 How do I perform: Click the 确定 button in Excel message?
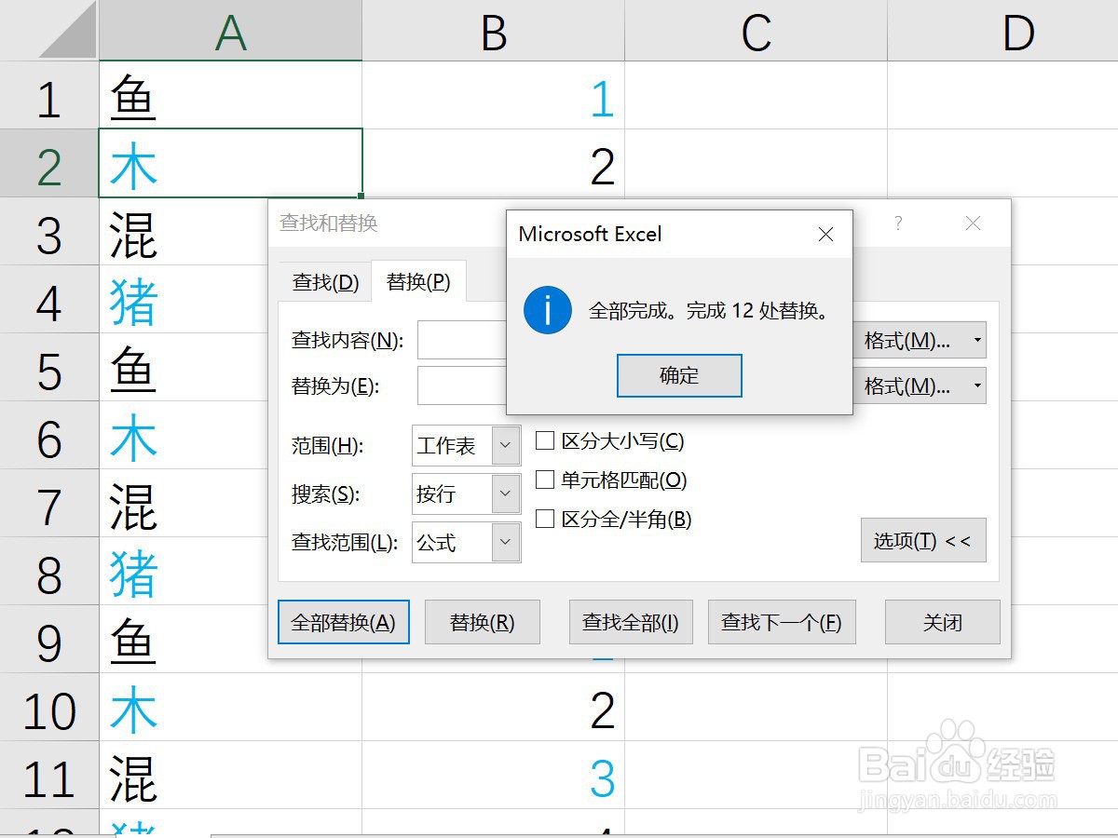coord(679,375)
